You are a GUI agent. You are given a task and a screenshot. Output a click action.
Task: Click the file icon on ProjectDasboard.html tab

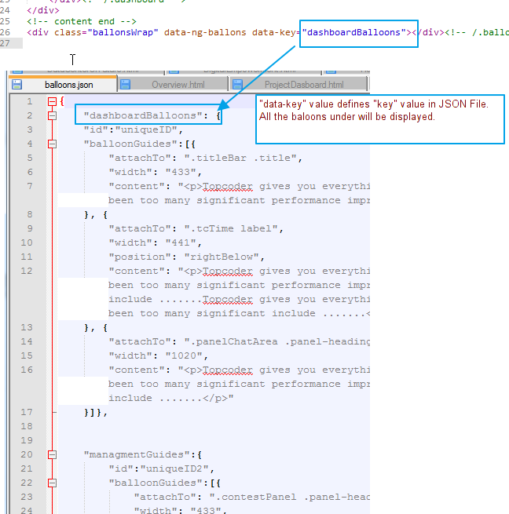pyautogui.click(x=237, y=85)
